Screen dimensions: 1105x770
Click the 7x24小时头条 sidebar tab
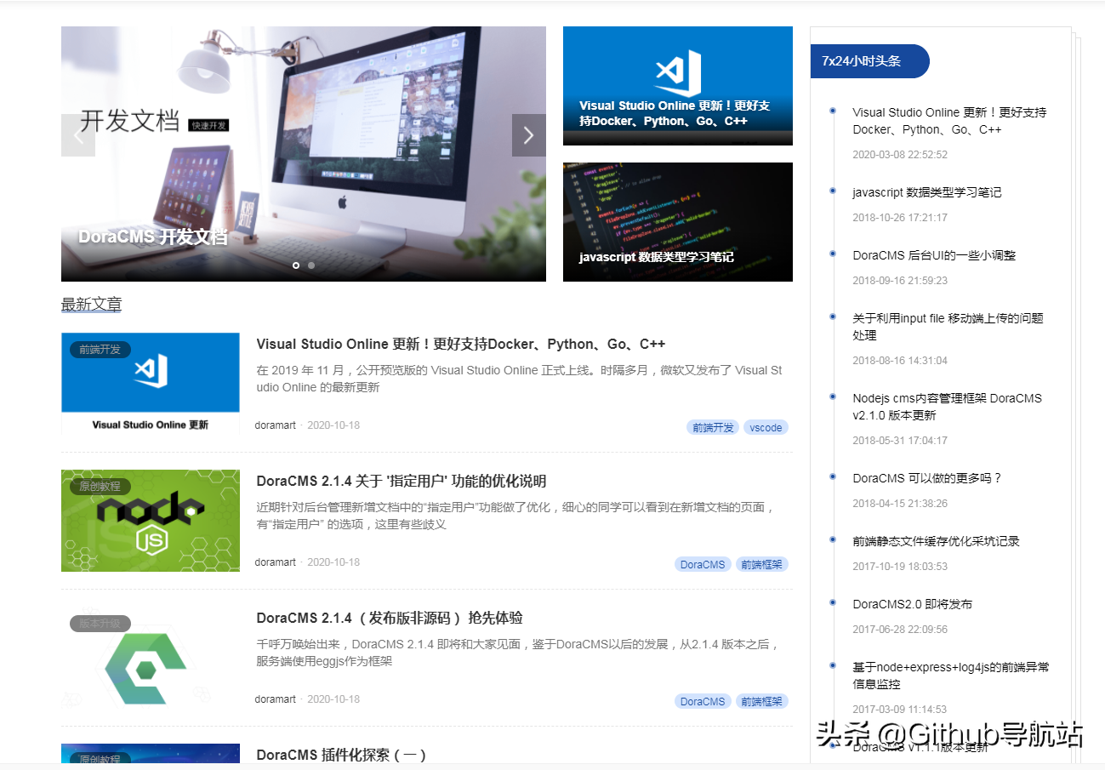[869, 61]
